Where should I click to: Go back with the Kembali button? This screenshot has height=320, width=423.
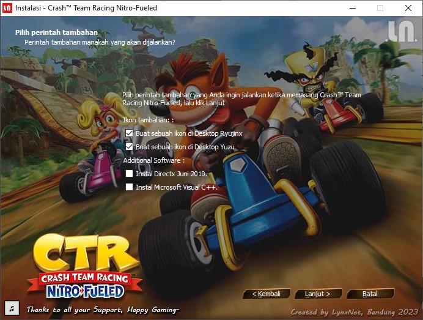click(266, 294)
